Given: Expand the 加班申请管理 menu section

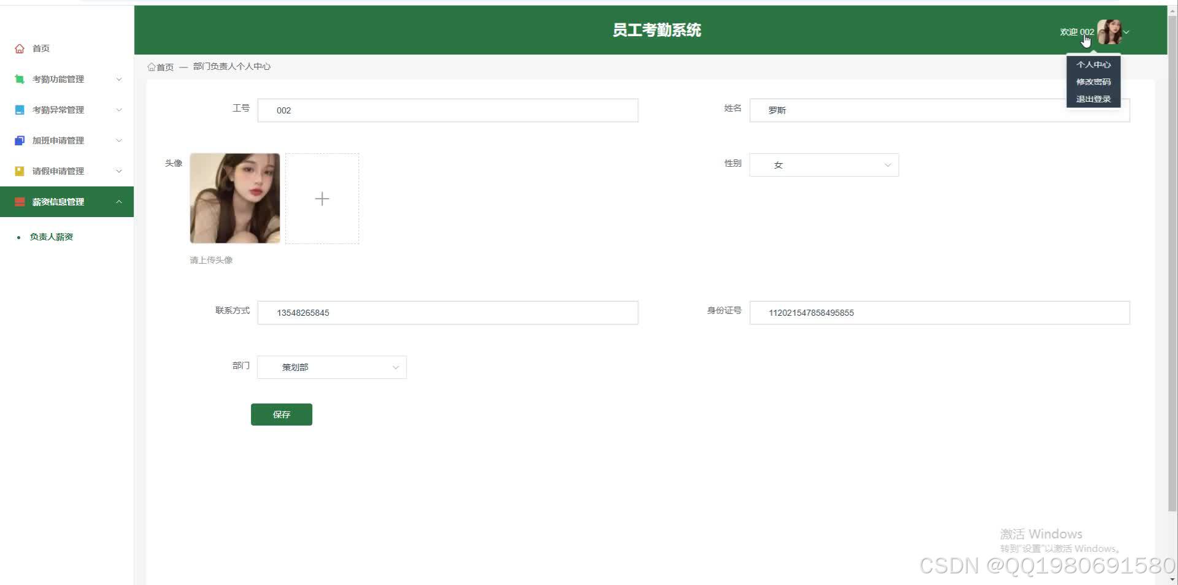Looking at the screenshot, I should point(67,140).
